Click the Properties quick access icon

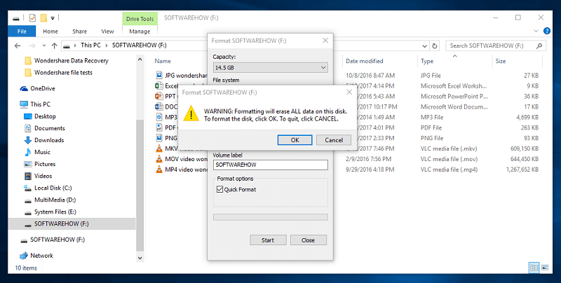pos(32,18)
